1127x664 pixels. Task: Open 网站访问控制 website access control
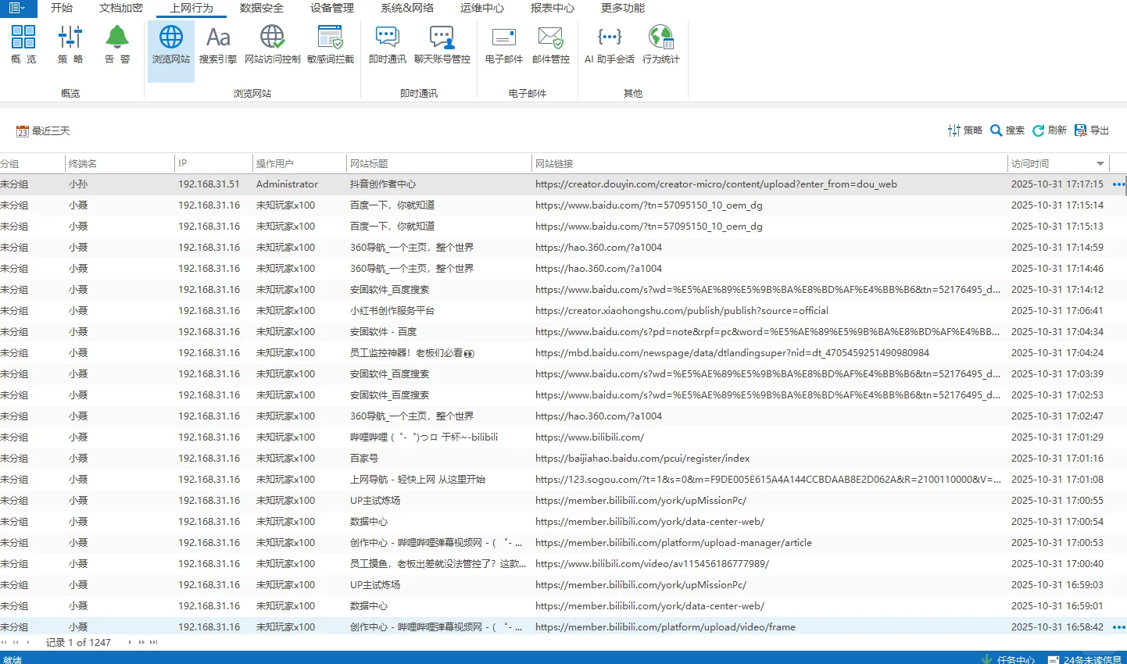click(272, 44)
